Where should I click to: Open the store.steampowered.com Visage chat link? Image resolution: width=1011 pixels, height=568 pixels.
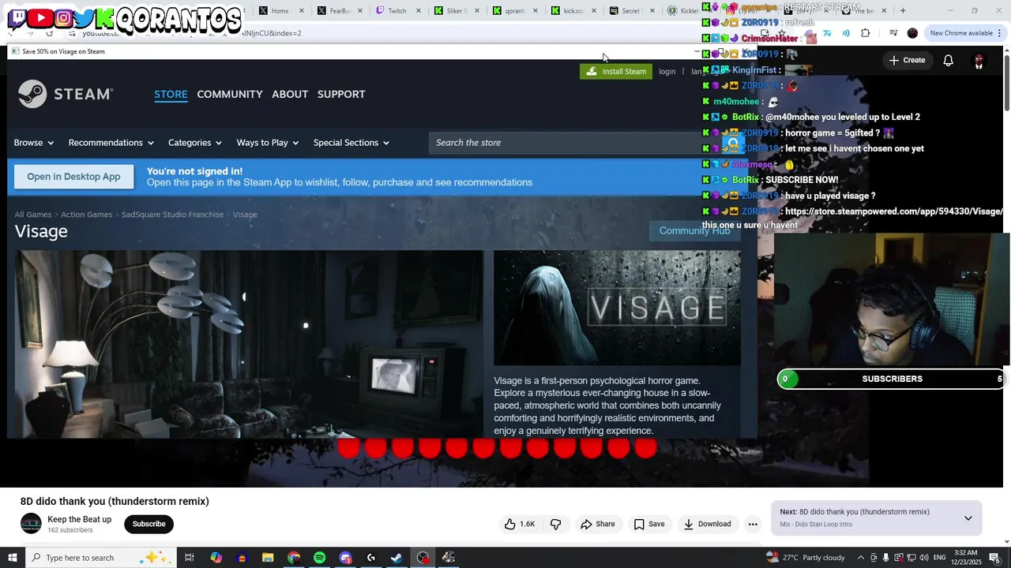click(x=894, y=211)
